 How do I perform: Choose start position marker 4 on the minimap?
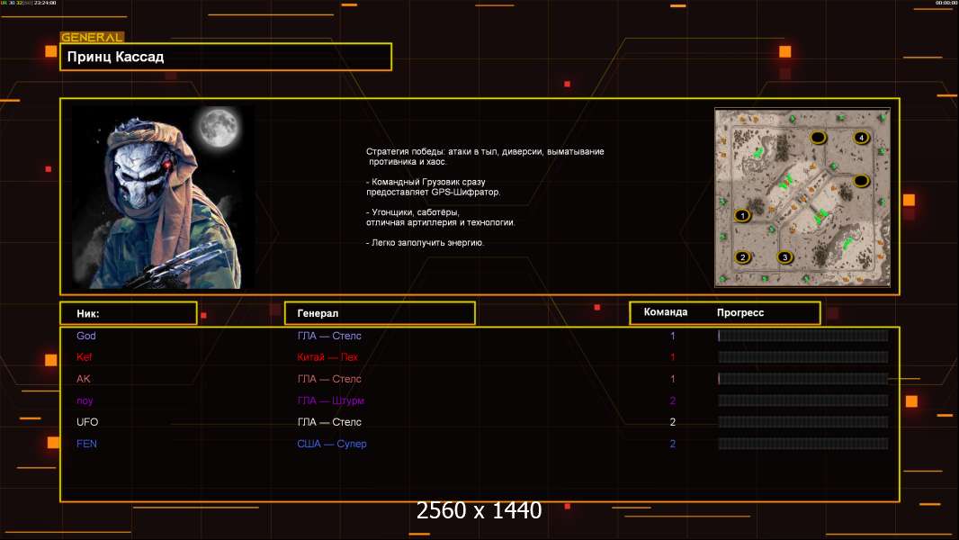pyautogui.click(x=861, y=138)
